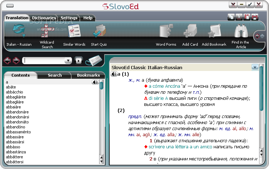Open Find in the Article binoculars
This screenshot has height=169, width=269.
(x=241, y=36)
